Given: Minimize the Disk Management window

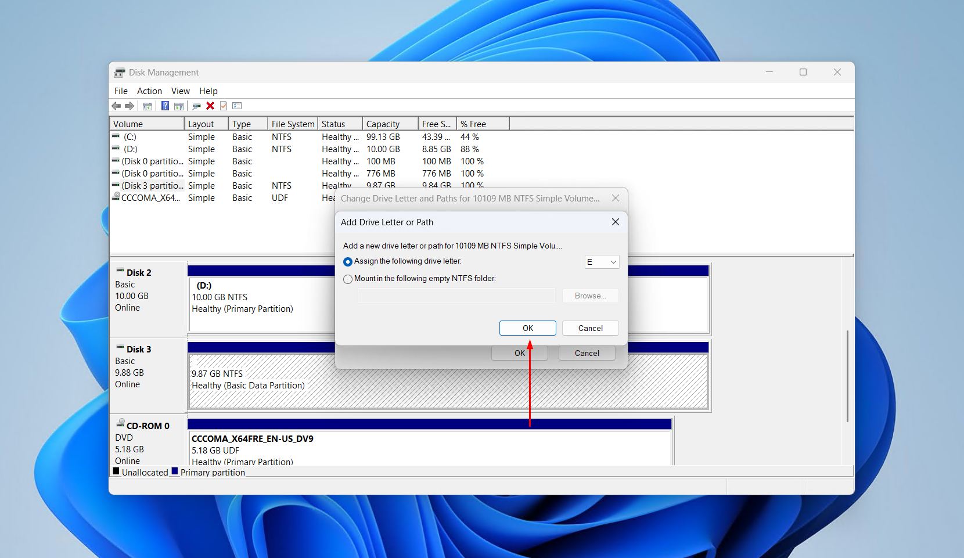Looking at the screenshot, I should click(x=769, y=72).
